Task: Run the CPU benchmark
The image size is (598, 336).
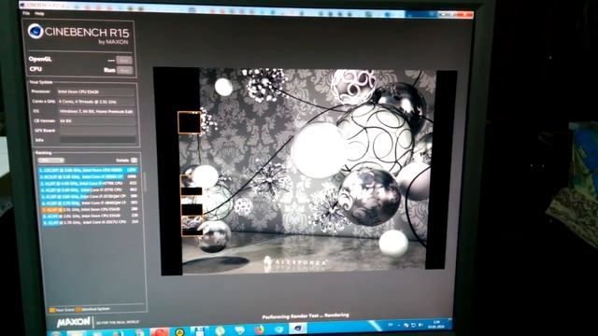Action: click(x=124, y=70)
